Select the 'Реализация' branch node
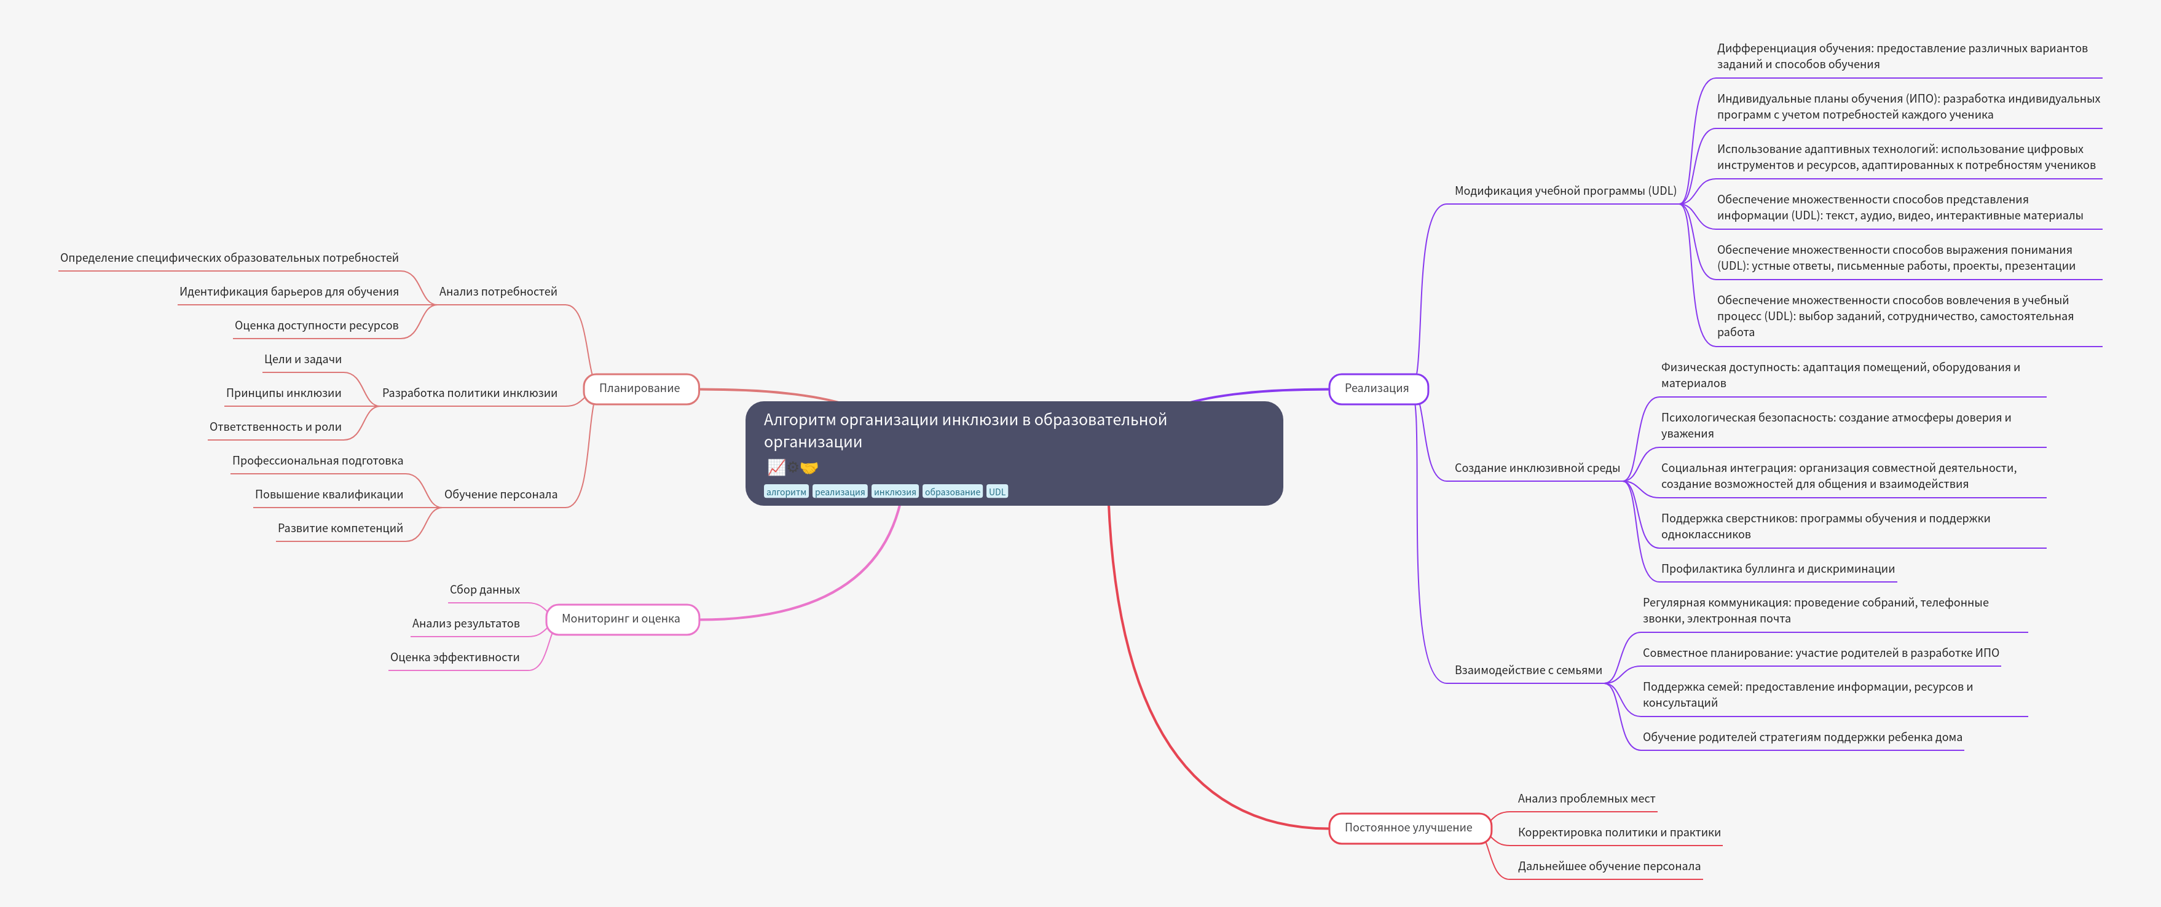The width and height of the screenshot is (2161, 907). [1377, 388]
